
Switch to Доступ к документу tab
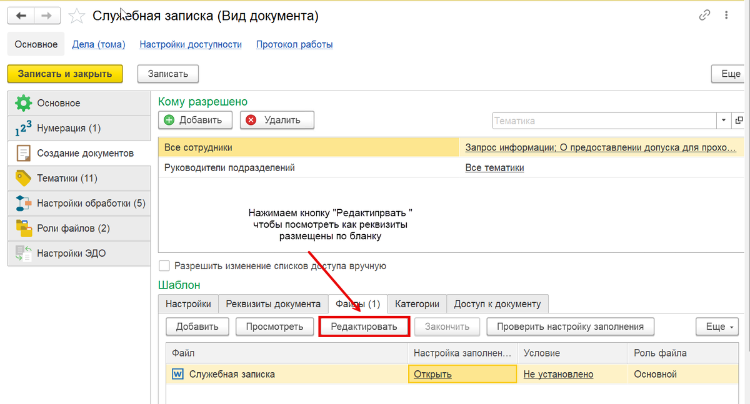tap(497, 304)
